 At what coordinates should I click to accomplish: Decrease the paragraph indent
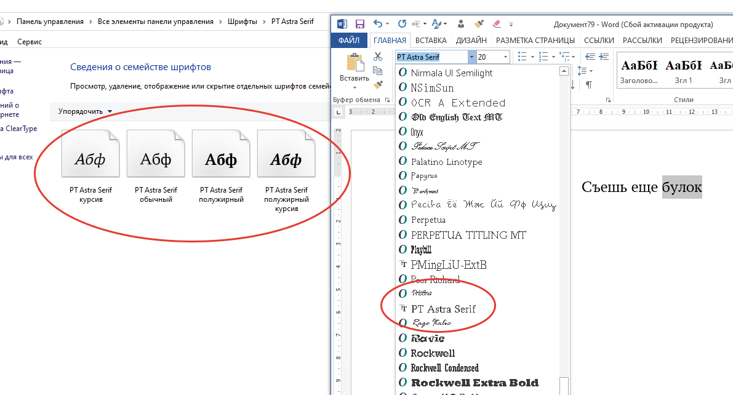tap(590, 57)
